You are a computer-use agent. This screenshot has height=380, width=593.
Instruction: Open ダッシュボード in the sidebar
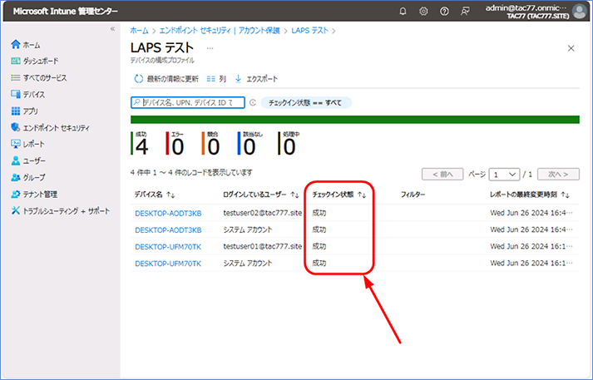[35, 61]
